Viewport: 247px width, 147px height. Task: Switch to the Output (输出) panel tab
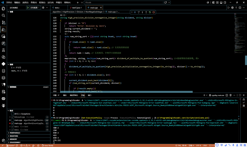tap(65, 95)
